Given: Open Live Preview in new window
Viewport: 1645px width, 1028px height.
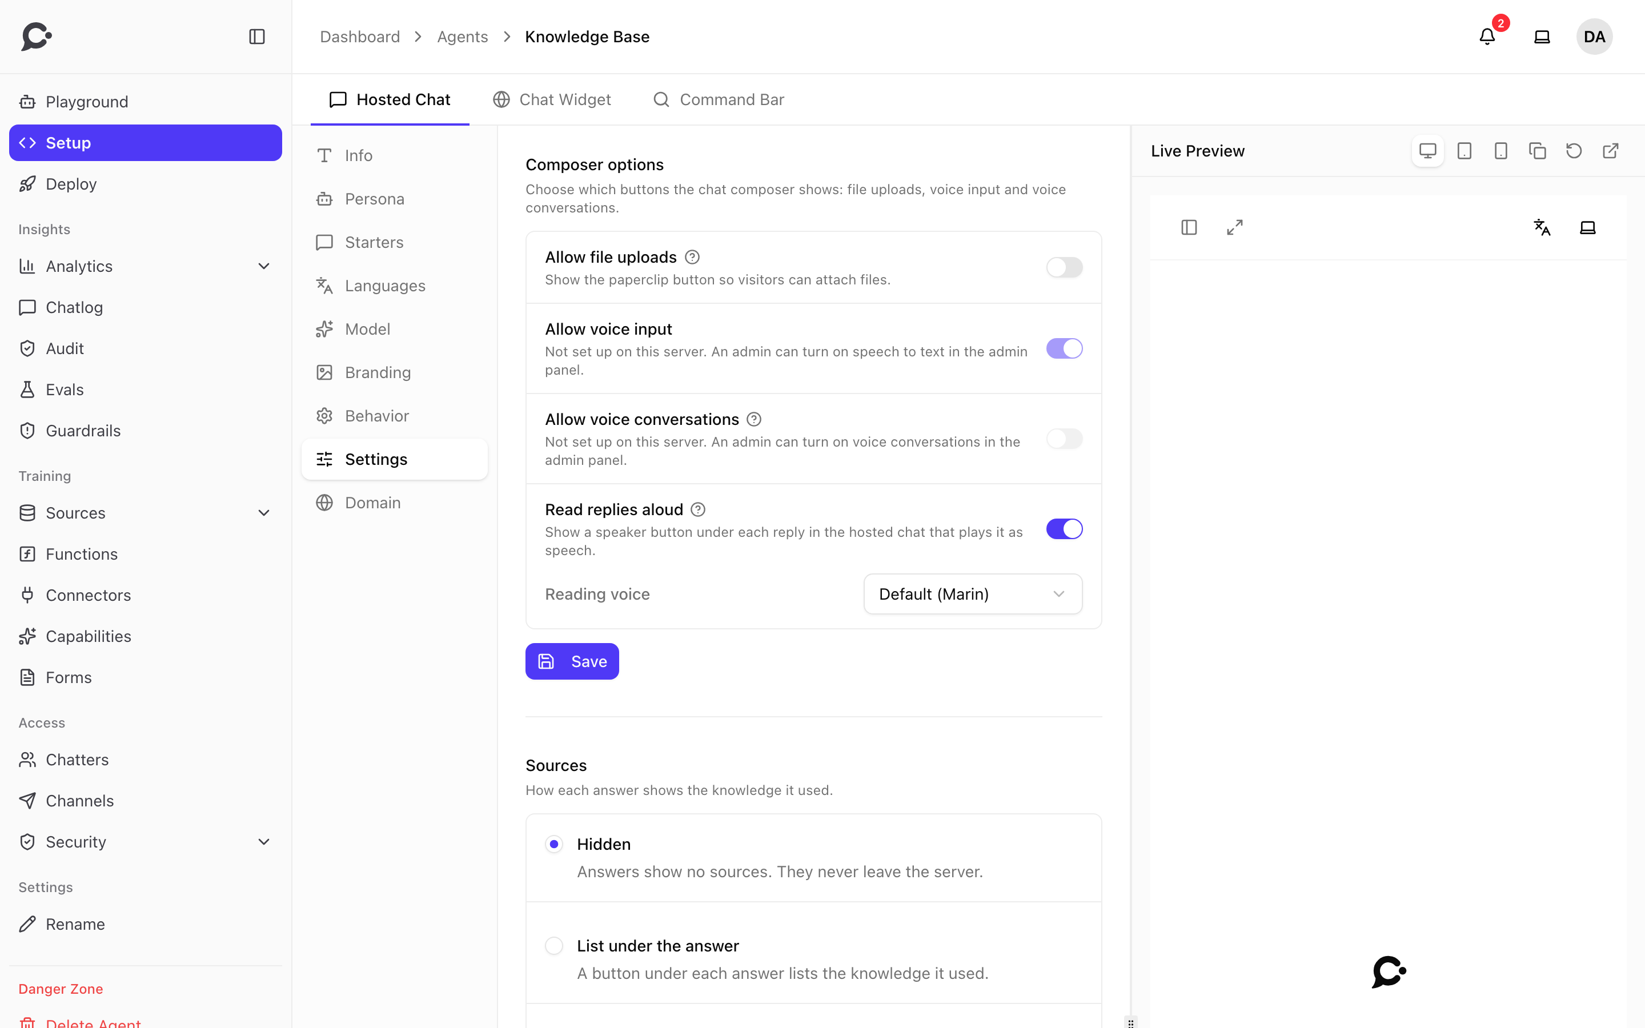Looking at the screenshot, I should (1610, 151).
